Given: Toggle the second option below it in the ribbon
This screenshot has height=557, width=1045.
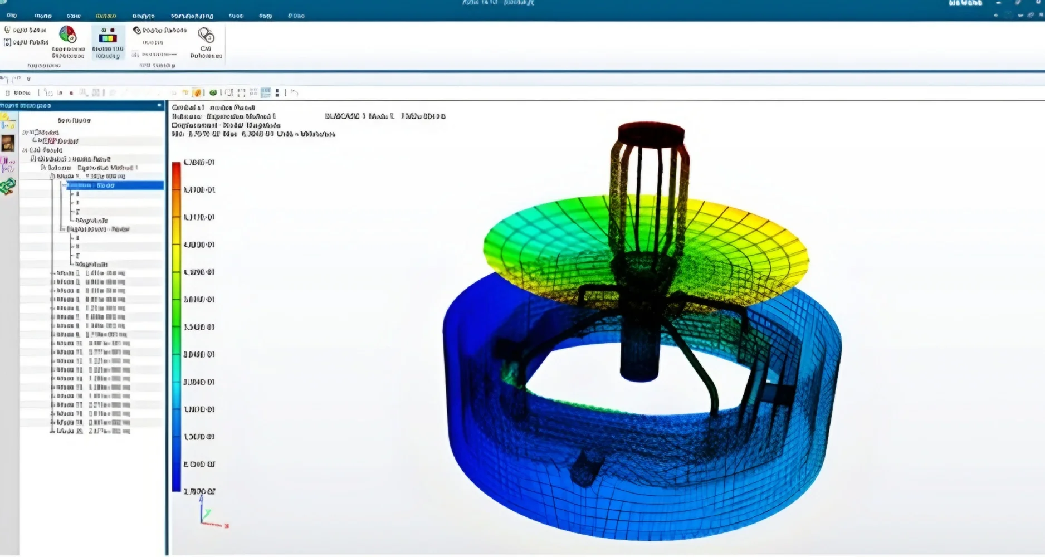Looking at the screenshot, I should [x=8, y=42].
